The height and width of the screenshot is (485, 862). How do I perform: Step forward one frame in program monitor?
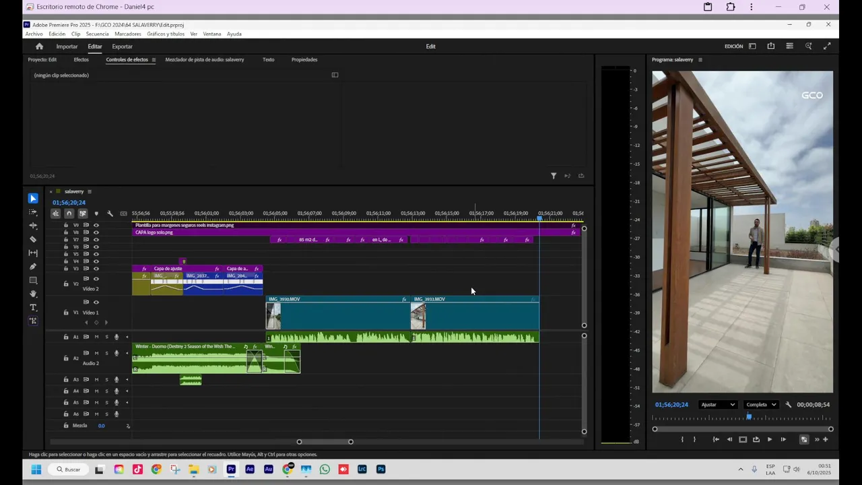point(783,439)
